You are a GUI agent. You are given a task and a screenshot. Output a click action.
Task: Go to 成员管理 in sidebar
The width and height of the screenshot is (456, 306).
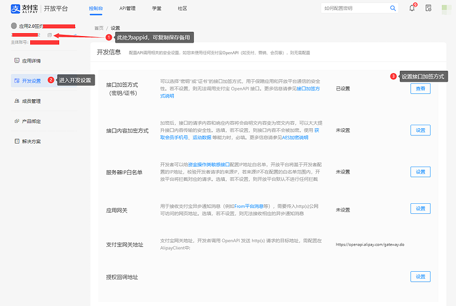[x=31, y=101]
